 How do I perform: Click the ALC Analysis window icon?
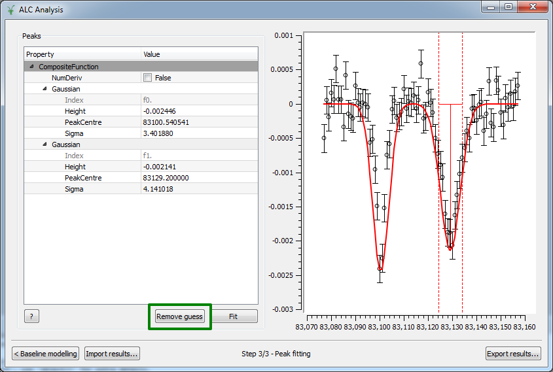10,8
